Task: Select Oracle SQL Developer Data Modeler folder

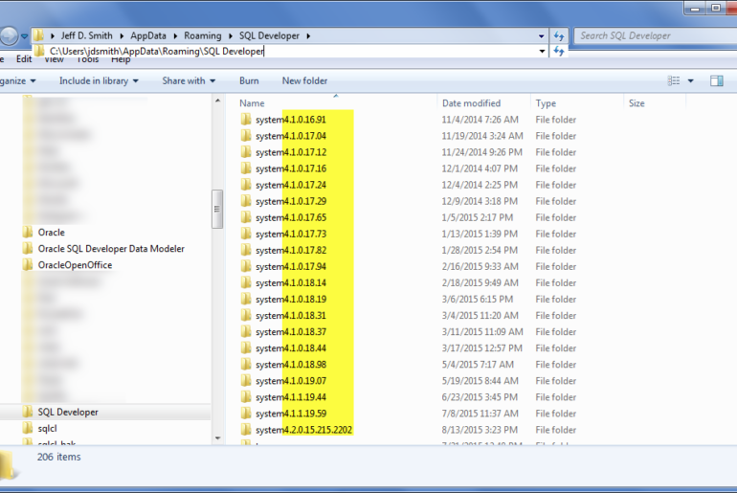Action: [111, 249]
